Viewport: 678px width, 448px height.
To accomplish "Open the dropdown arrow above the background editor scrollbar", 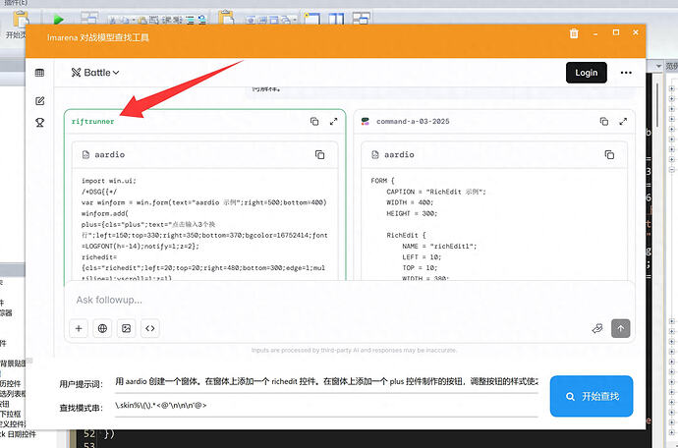I will coord(658,66).
